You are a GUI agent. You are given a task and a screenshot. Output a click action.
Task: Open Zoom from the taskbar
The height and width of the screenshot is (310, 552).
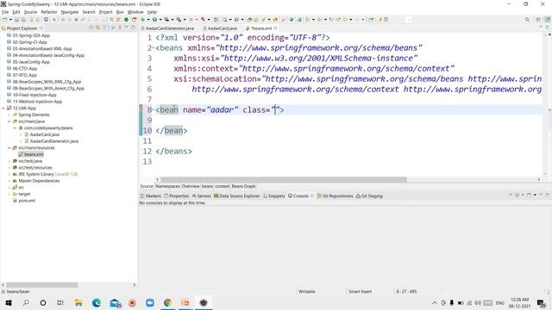pyautogui.click(x=150, y=302)
